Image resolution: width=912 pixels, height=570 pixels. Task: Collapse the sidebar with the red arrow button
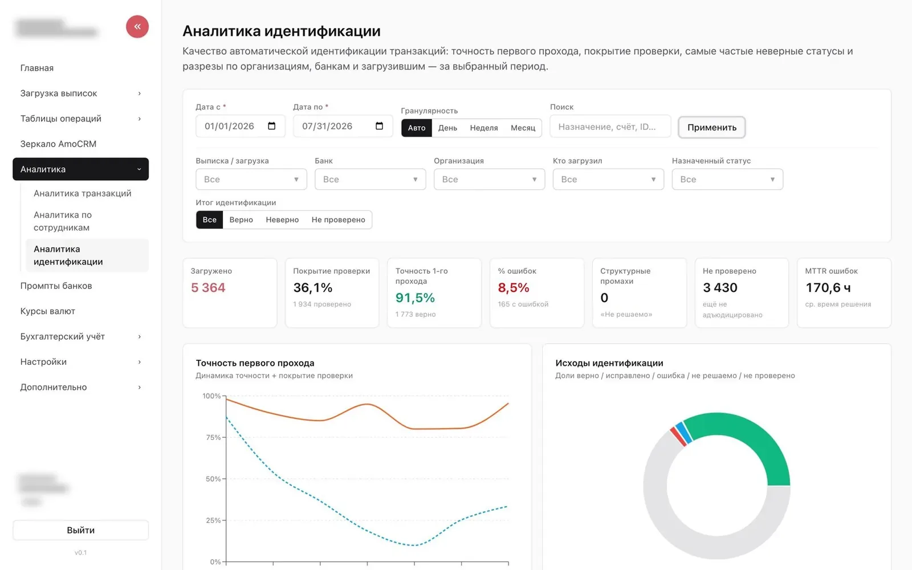137,27
